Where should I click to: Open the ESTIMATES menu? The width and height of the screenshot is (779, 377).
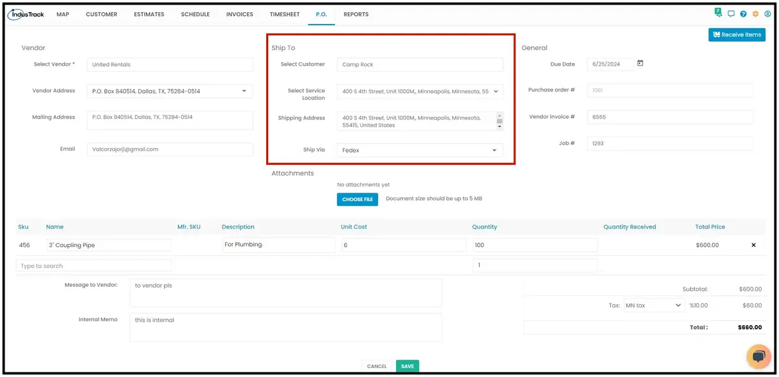(x=149, y=14)
